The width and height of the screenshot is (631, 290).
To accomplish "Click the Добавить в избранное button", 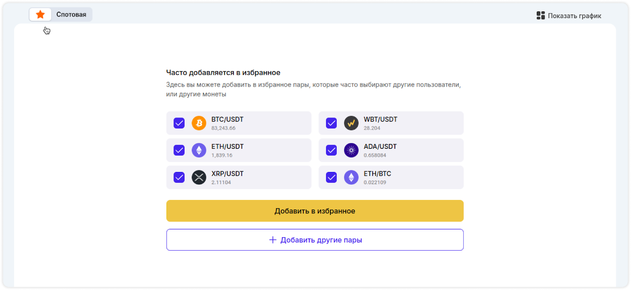I will [315, 211].
